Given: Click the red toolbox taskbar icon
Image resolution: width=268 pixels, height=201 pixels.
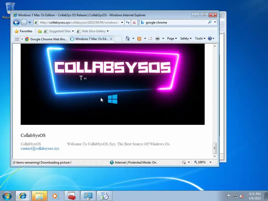Looking at the screenshot, I should (72, 196).
